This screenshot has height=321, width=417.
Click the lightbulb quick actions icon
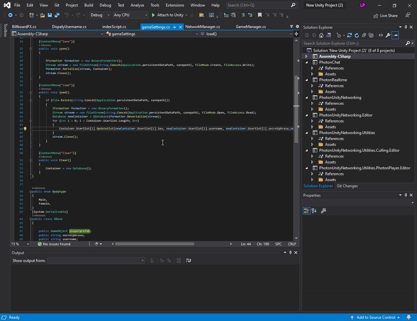(25, 129)
